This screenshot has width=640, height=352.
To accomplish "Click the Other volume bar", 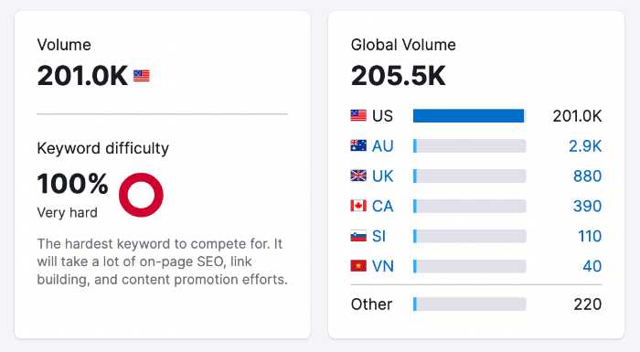I will pos(469,304).
